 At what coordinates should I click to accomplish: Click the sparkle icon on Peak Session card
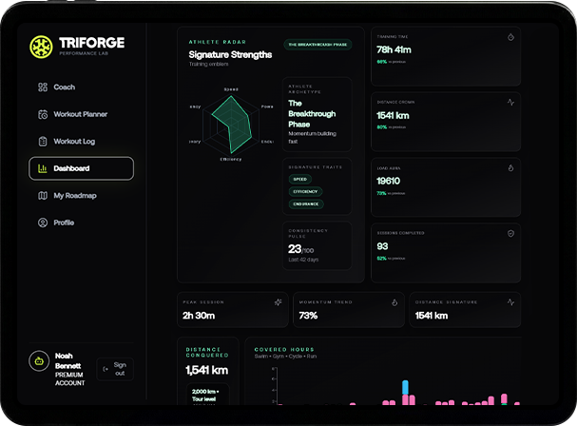click(x=278, y=302)
